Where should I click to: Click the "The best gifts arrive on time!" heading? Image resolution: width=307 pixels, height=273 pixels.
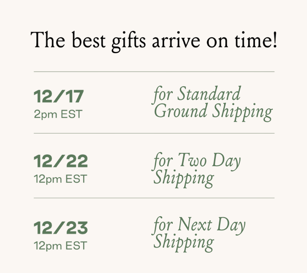point(154,40)
